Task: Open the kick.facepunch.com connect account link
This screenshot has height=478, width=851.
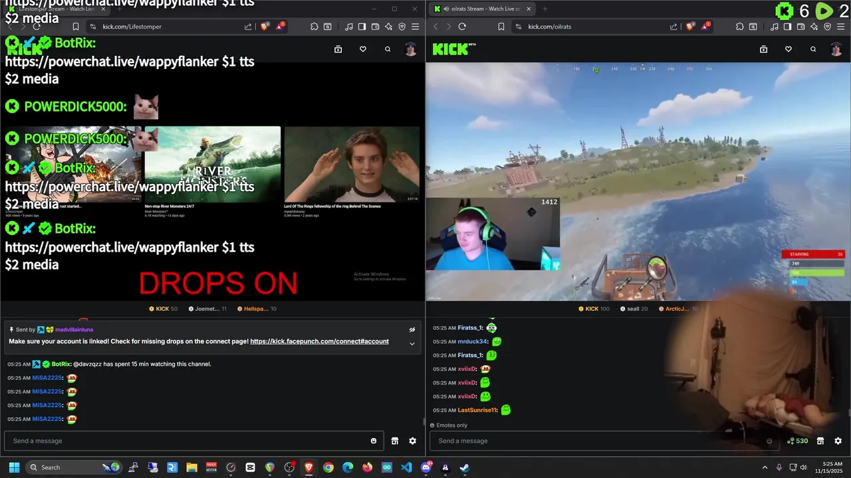Action: pos(319,341)
